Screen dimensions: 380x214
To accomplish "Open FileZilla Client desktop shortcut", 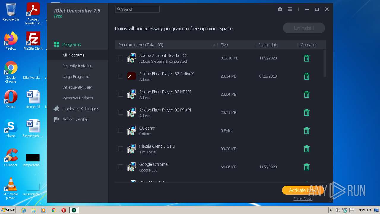I will (33, 41).
